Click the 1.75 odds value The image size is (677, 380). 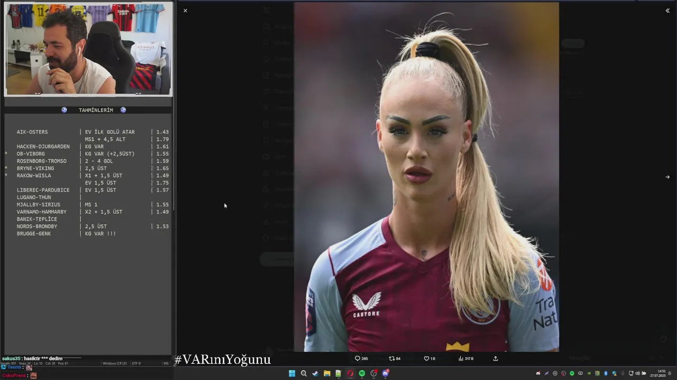pyautogui.click(x=162, y=183)
